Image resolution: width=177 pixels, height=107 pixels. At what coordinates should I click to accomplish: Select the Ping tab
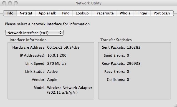pos(66,13)
